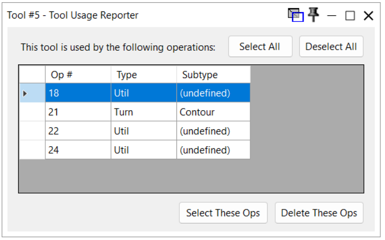Click the Op # cell showing 18

[x=78, y=93]
